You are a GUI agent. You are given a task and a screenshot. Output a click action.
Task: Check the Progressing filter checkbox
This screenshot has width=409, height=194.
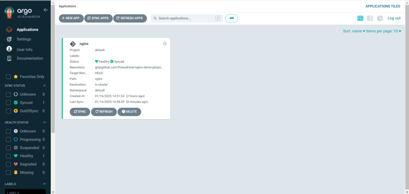coord(8,139)
